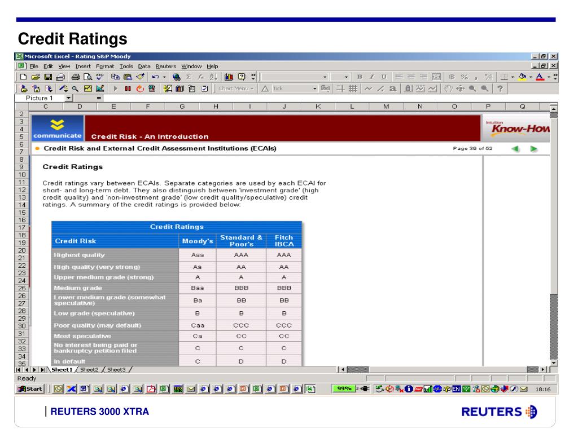Go to next page with green right arrow

coord(533,149)
